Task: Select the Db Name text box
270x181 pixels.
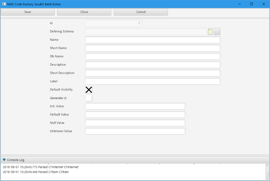Action: (x=153, y=57)
